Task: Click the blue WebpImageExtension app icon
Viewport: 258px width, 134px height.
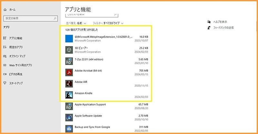Action: pyautogui.click(x=69, y=38)
